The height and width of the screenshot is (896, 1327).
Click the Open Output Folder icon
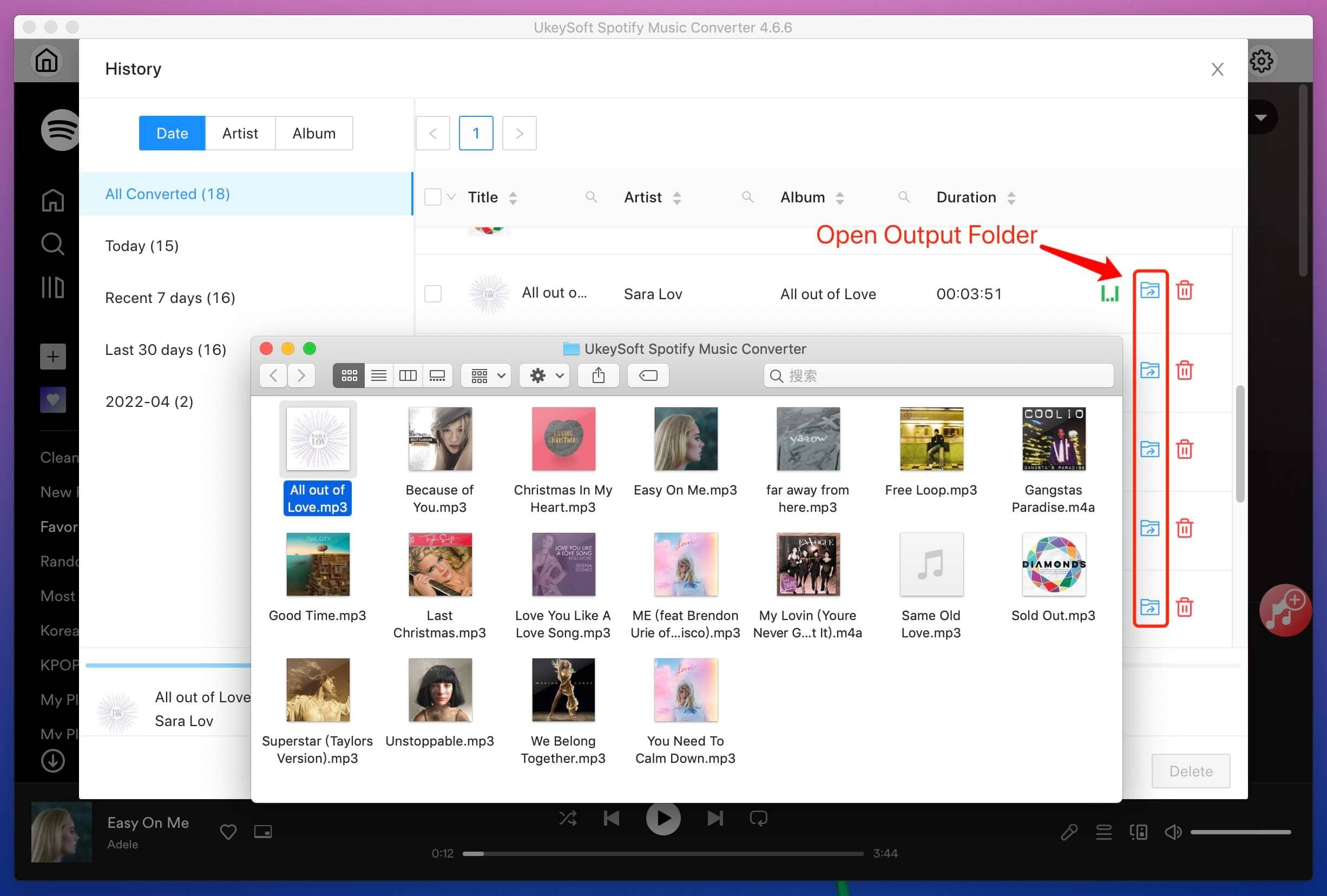pyautogui.click(x=1149, y=290)
